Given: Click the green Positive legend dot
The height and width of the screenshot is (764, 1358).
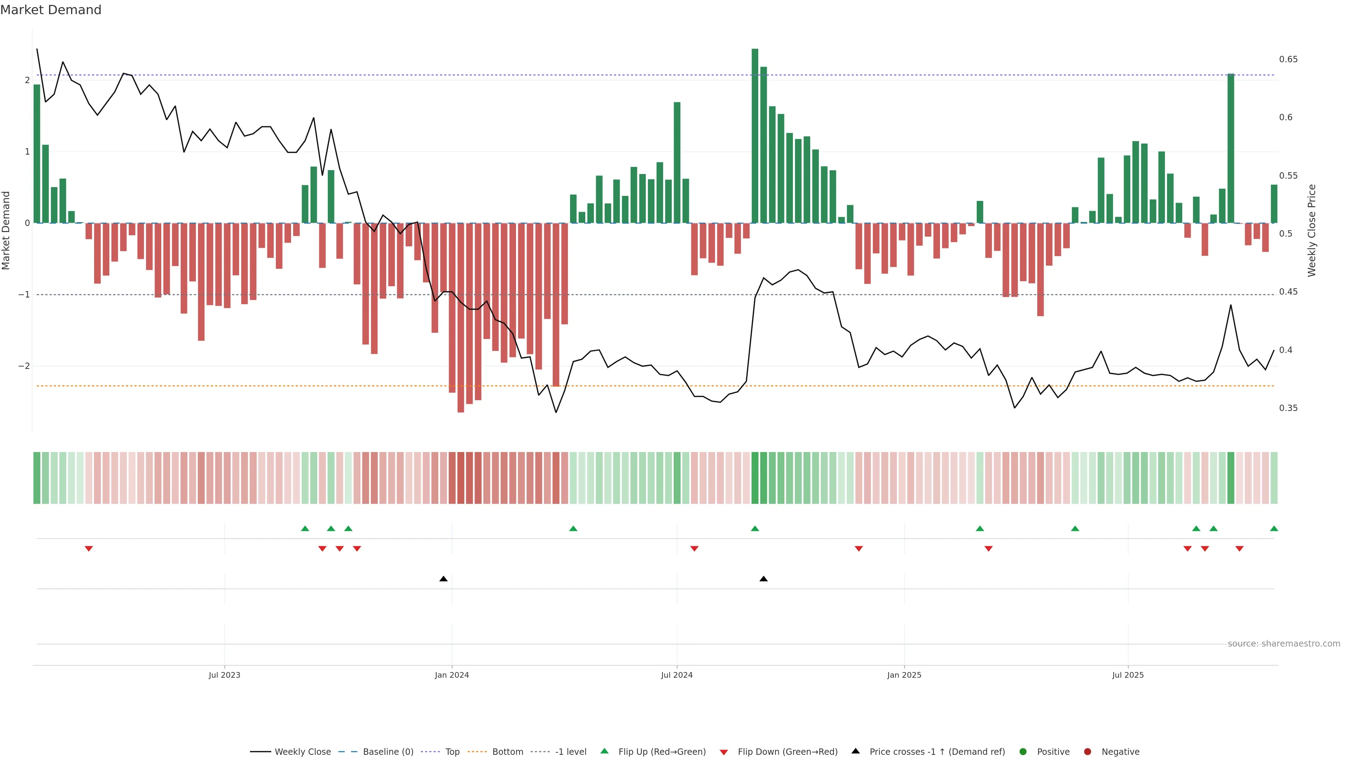Looking at the screenshot, I should point(1023,751).
